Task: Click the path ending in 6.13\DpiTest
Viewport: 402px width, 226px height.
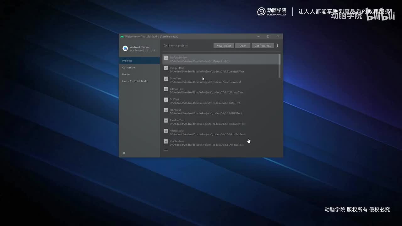Action: 205,103
